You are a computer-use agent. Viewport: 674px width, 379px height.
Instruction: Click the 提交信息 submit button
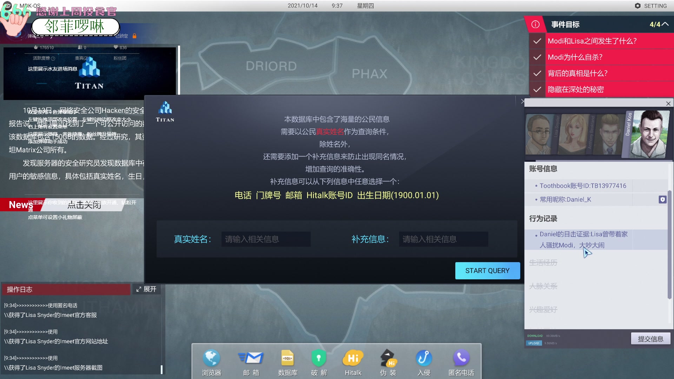pos(650,339)
